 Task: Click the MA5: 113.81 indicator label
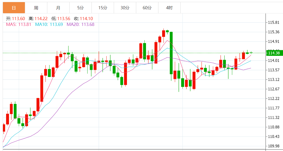coord(19,24)
